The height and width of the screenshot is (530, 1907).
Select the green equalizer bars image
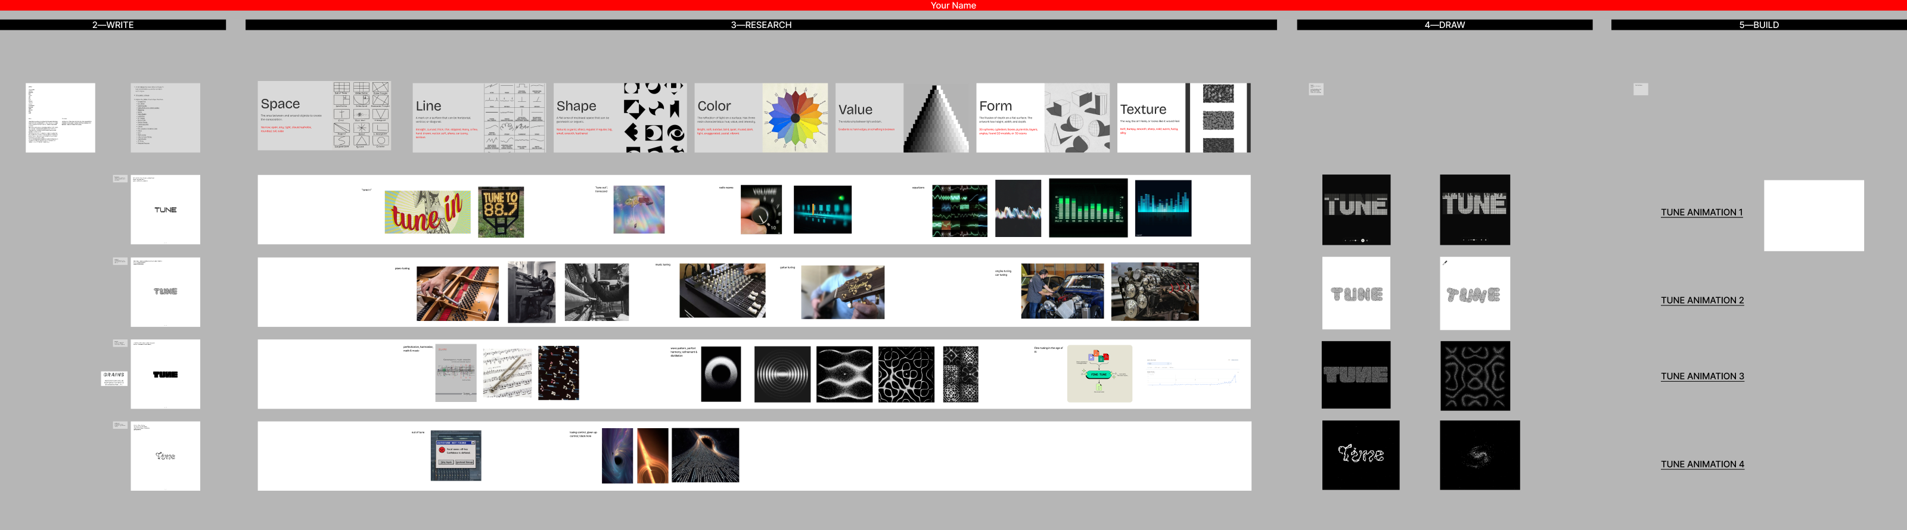tap(1088, 208)
